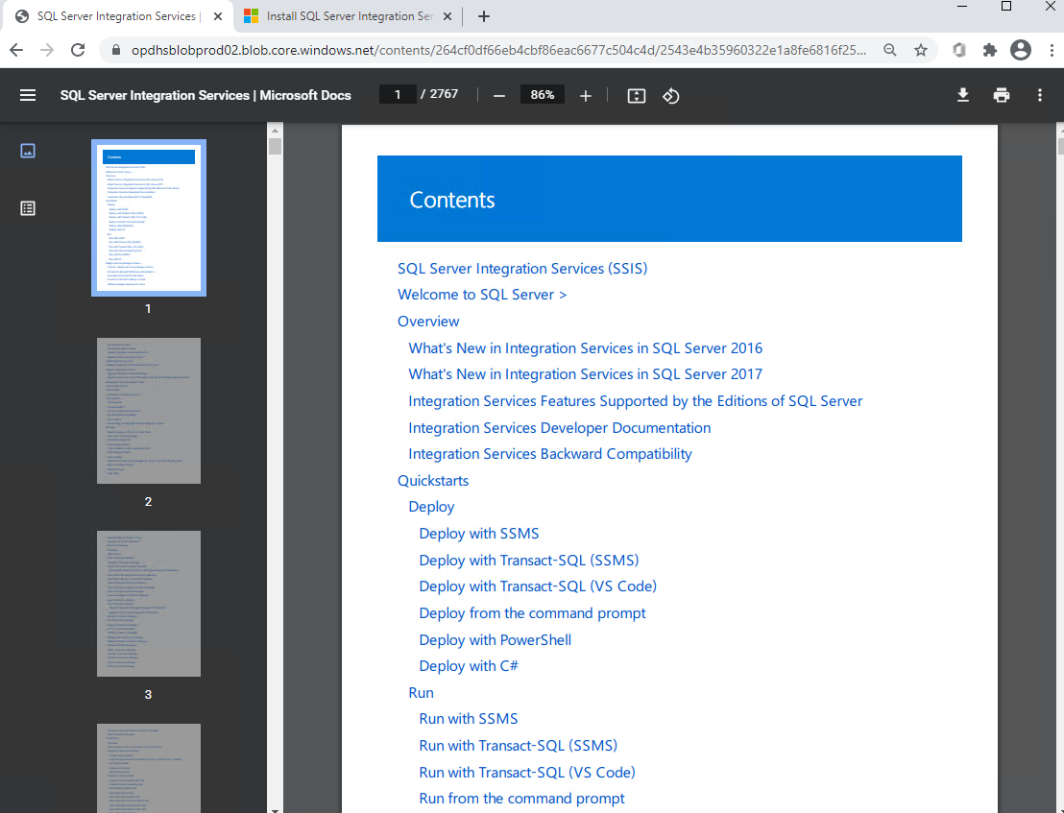Screen dimensions: 1064x813
Task: Reload the current browser page
Action: pyautogui.click(x=78, y=50)
